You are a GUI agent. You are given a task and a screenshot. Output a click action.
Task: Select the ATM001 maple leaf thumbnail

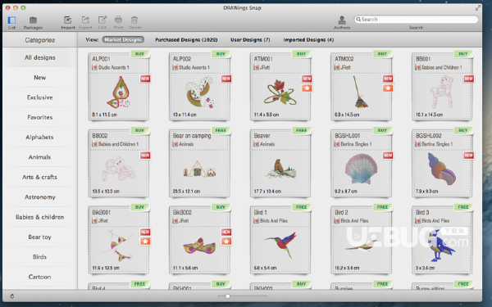click(280, 92)
